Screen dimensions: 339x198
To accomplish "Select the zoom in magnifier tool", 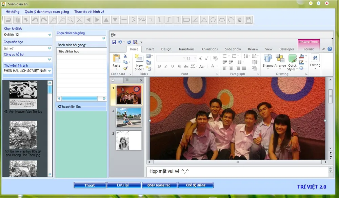I will [53, 20].
